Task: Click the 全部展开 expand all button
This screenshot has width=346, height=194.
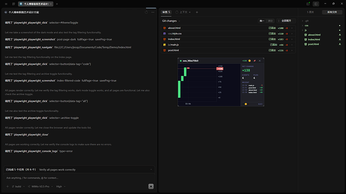Action: tap(286, 21)
